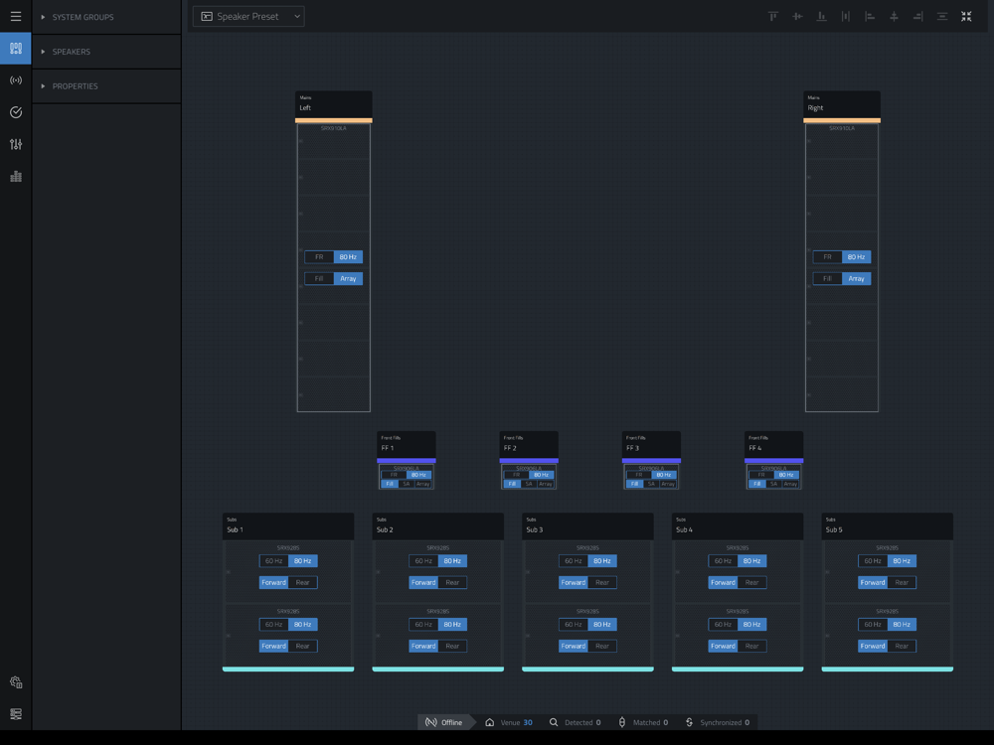Select the Sub 5 group header
The image size is (994, 745).
[888, 525]
